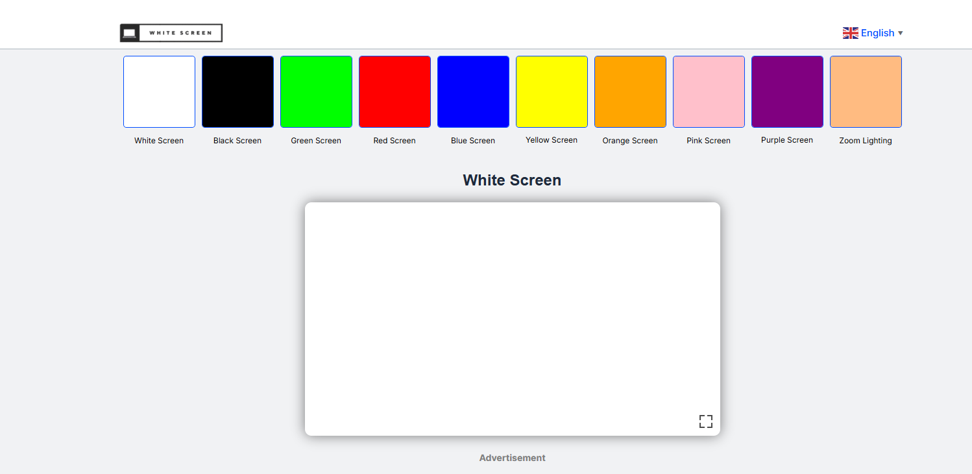Click the Advertisement label text
Screen dimensions: 972x474
(x=513, y=458)
